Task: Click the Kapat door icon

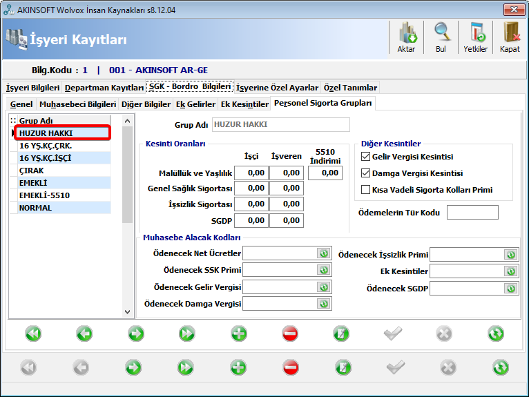Action: [510, 37]
